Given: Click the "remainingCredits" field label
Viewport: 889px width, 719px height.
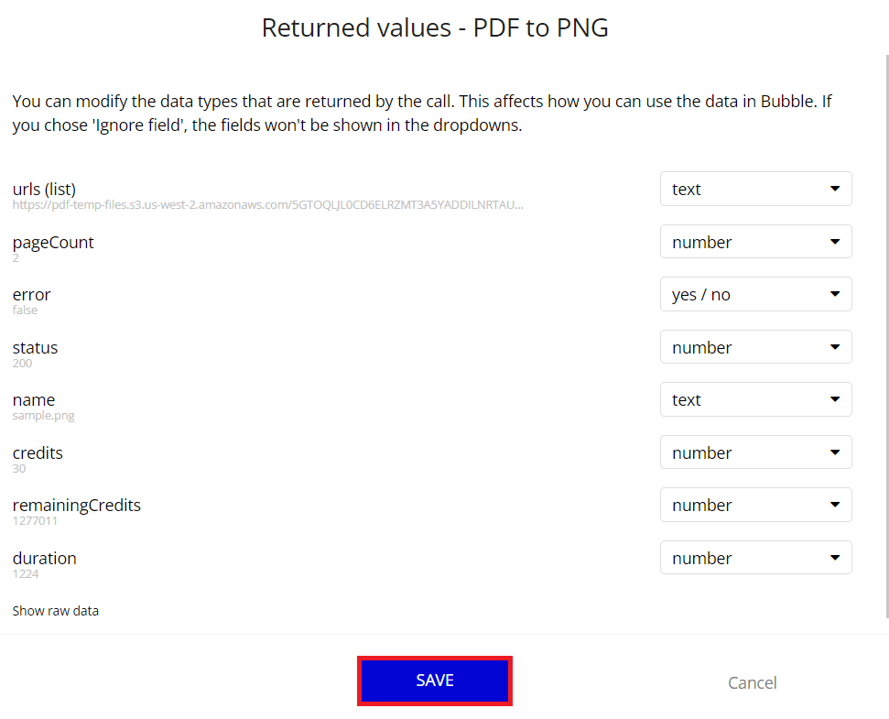Looking at the screenshot, I should pos(76,505).
